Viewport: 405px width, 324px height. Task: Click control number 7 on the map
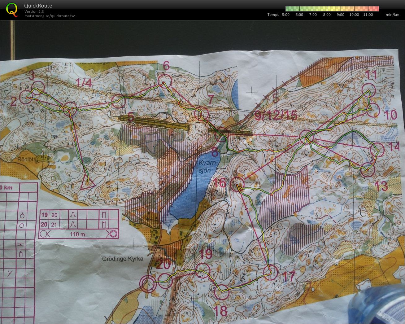pos(211,100)
